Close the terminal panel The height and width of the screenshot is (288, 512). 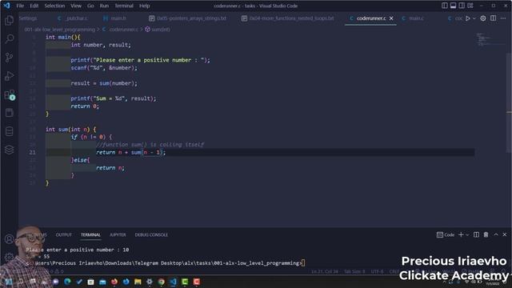[x=505, y=234]
